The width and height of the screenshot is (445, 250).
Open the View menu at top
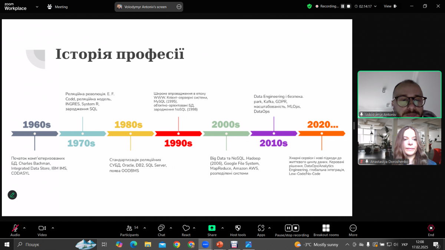[390, 6]
